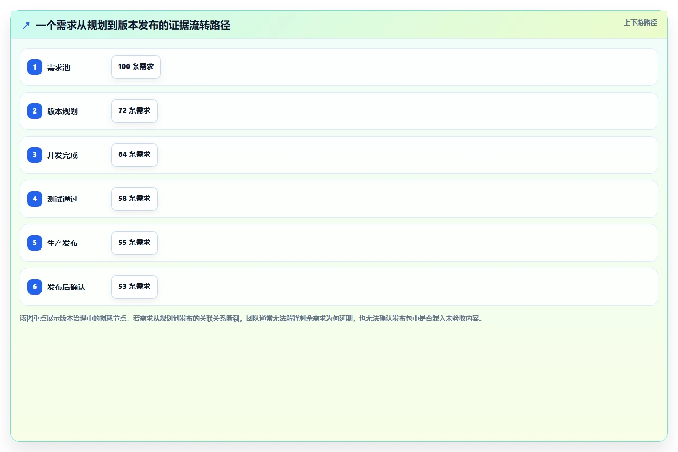
Task: Click step number 3 badge
Action: tap(35, 155)
